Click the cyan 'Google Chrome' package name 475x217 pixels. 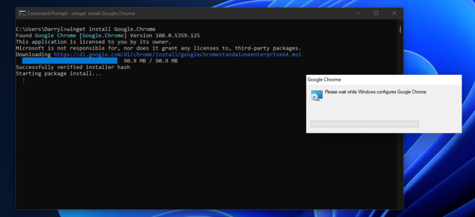55,36
